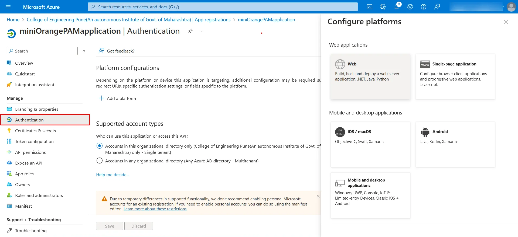Go to Home breadcrumb
The image size is (518, 237).
click(13, 20)
